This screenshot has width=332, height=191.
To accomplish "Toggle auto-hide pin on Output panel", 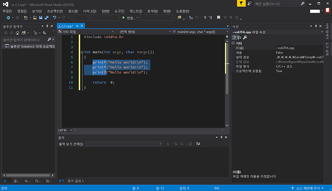I will 221,137.
